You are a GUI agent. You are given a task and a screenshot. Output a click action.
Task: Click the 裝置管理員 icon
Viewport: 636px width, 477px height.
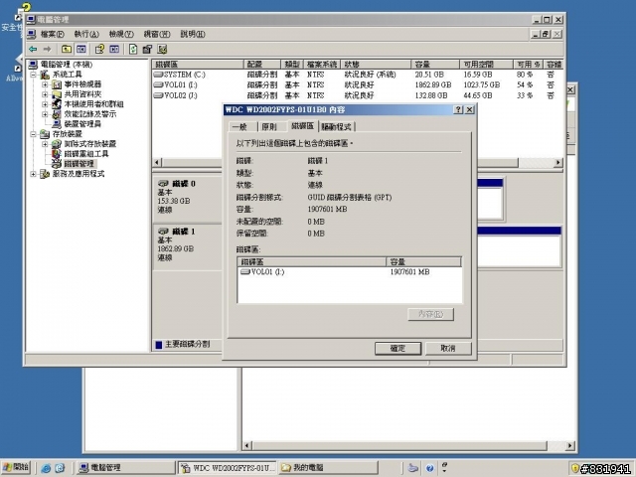point(57,123)
